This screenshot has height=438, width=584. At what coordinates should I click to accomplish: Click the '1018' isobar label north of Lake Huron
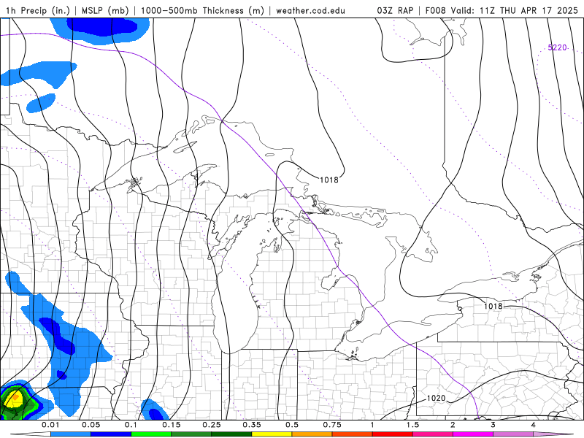point(329,180)
